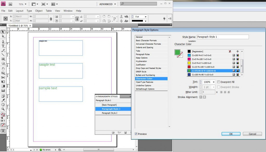Pick the Scale tool
This screenshot has height=152, width=266.
3,73
